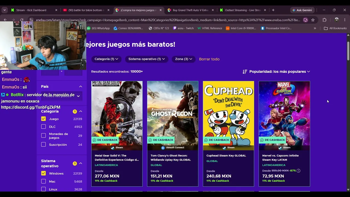Viewport: 350px width, 197px height.
Task: Click the Ask Gemini button
Action: pos(302,10)
